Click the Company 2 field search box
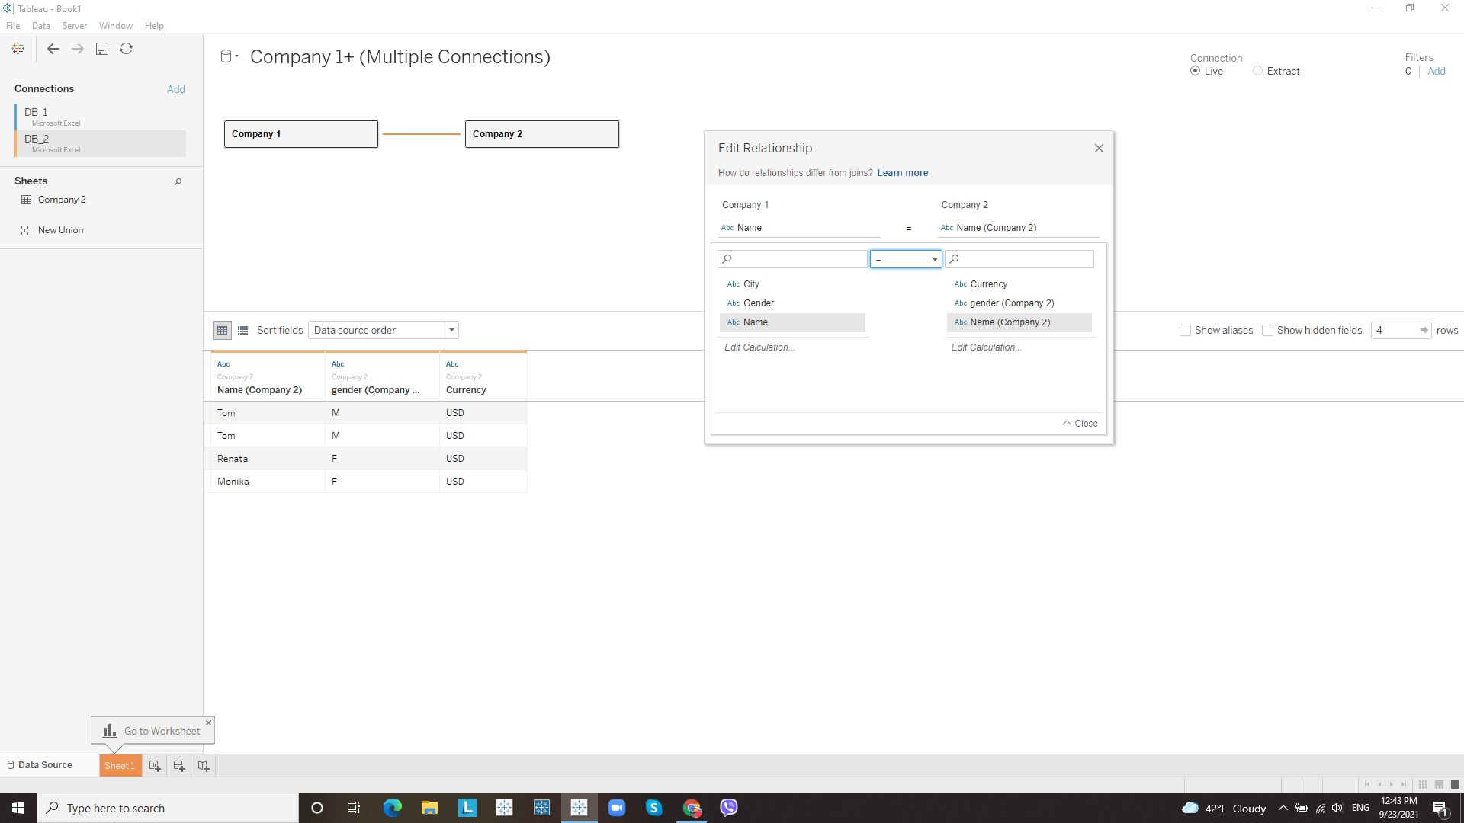Screen dimensions: 1464x823 (1019, 259)
